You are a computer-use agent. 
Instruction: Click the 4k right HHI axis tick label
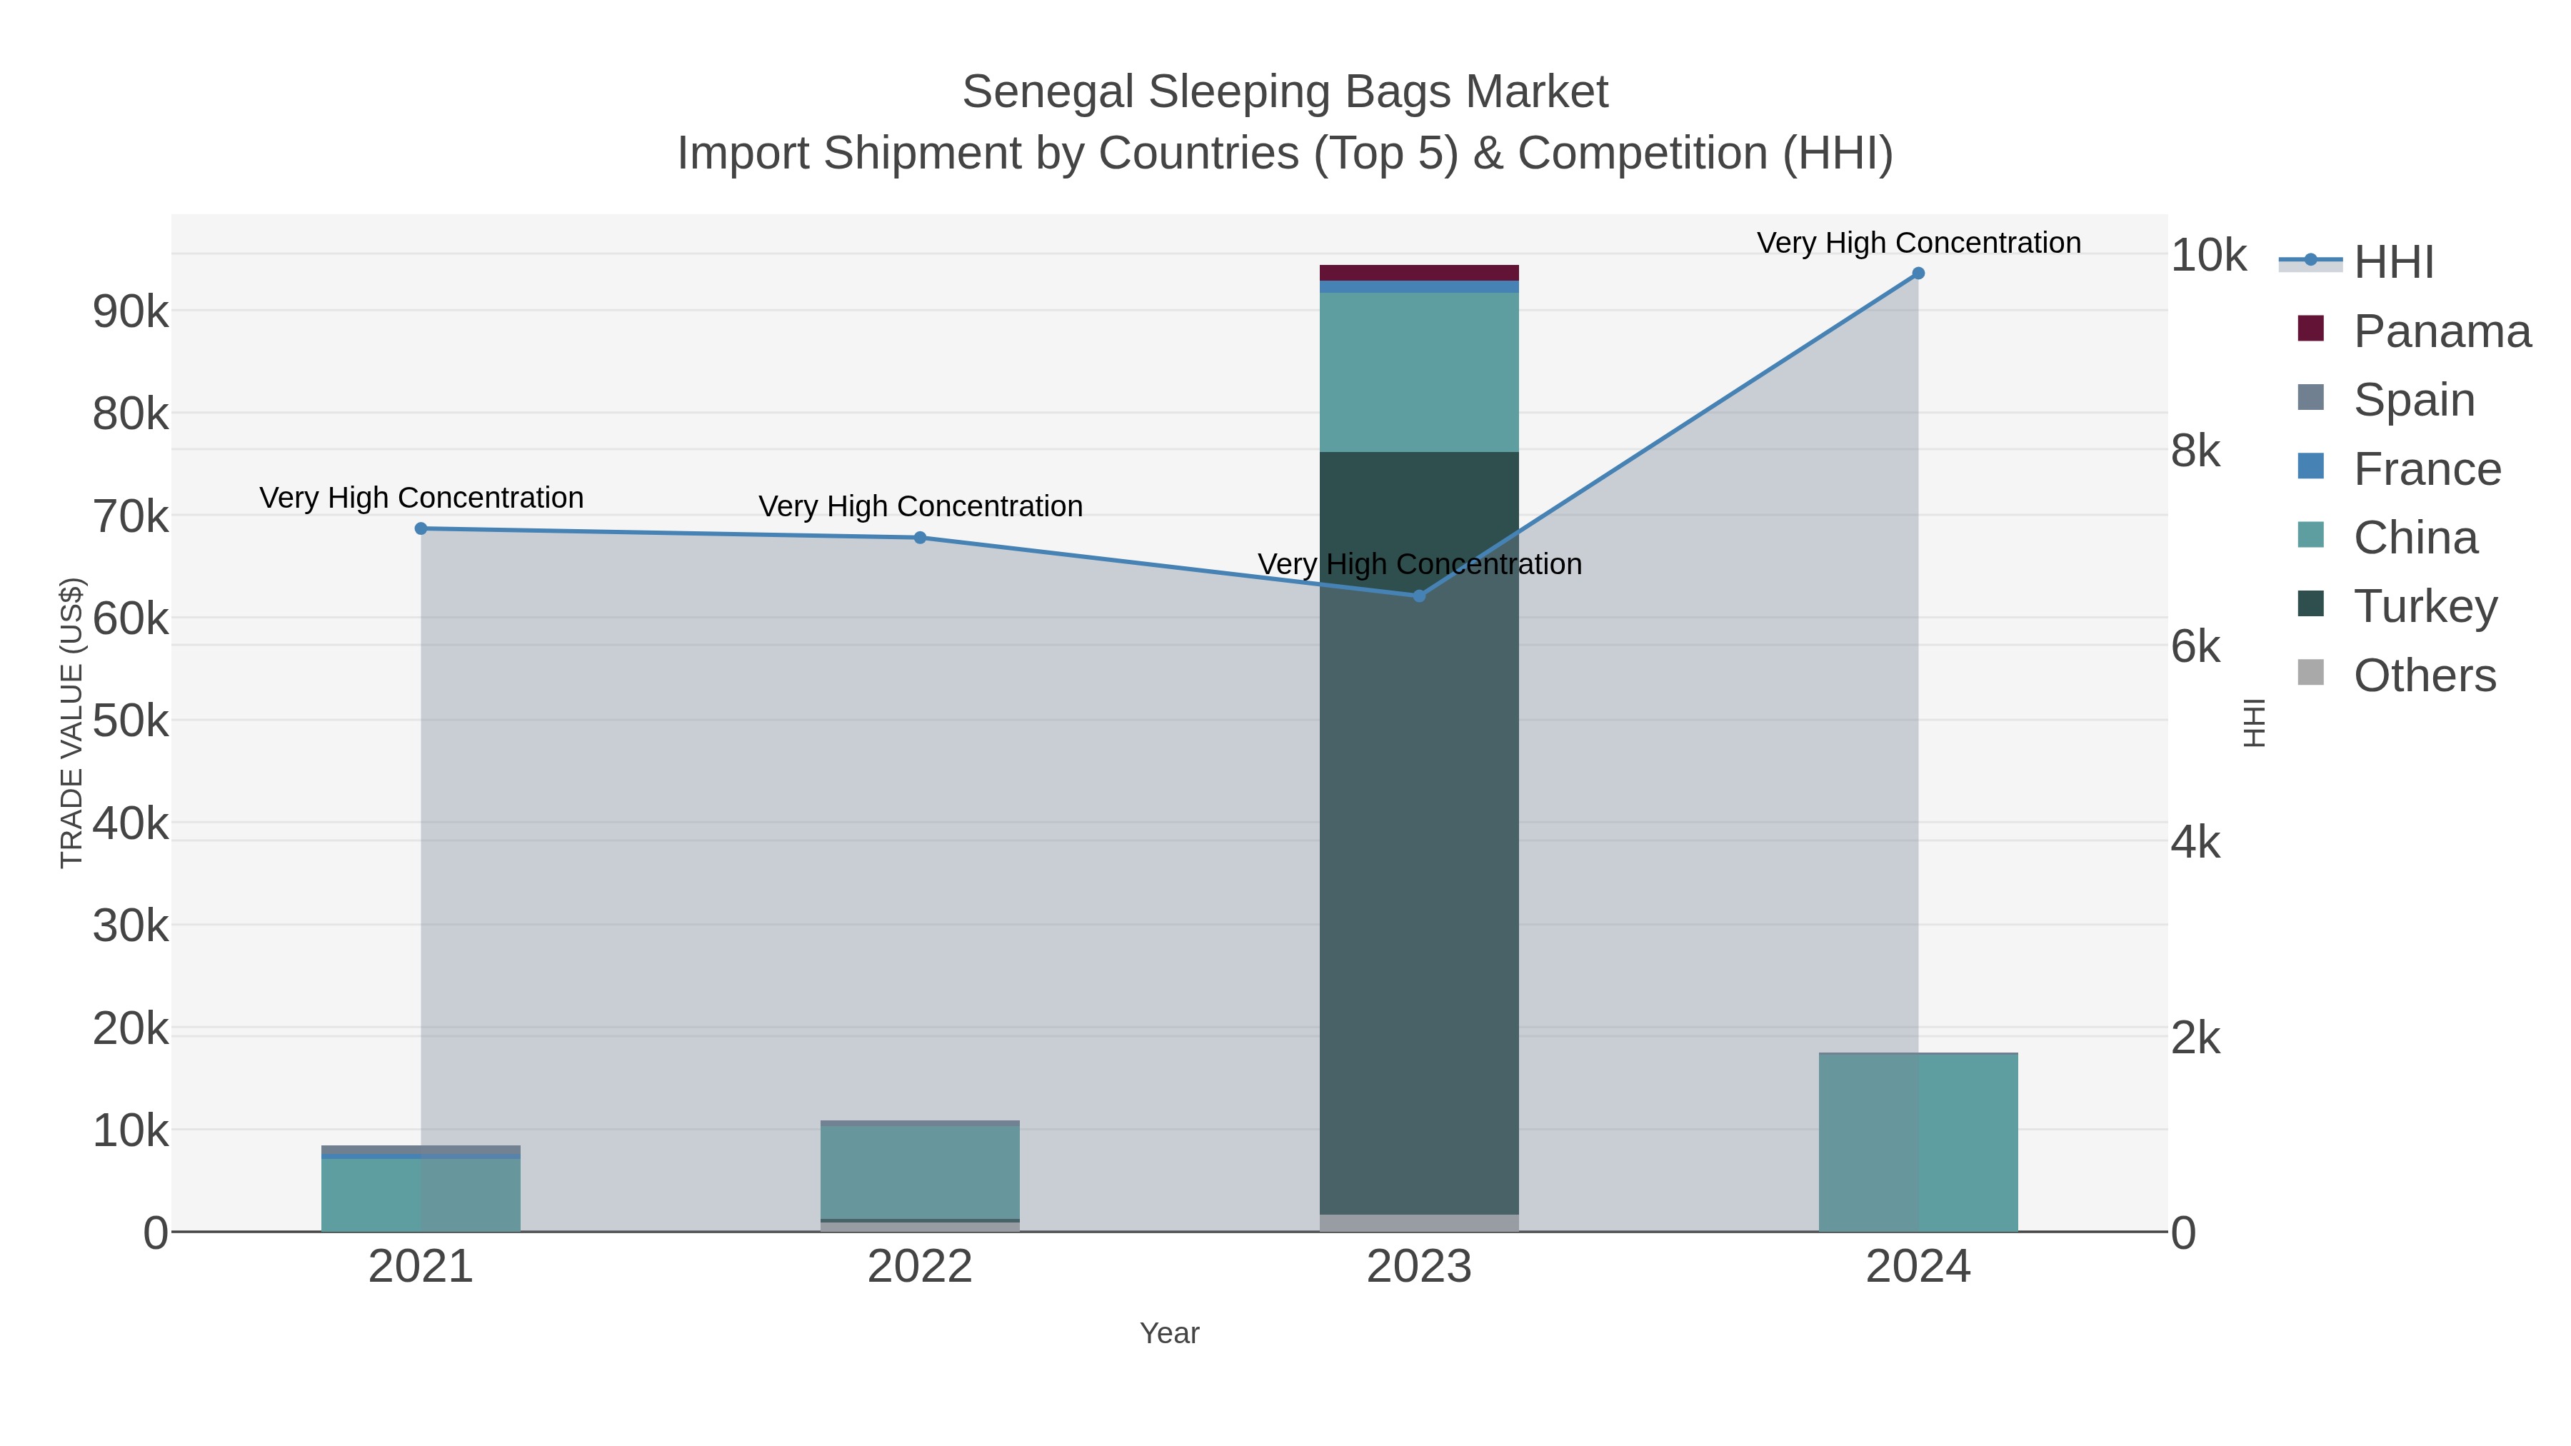2196,843
